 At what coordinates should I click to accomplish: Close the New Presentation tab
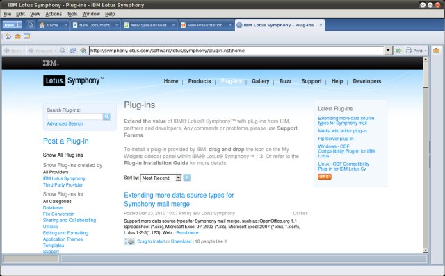[230, 25]
